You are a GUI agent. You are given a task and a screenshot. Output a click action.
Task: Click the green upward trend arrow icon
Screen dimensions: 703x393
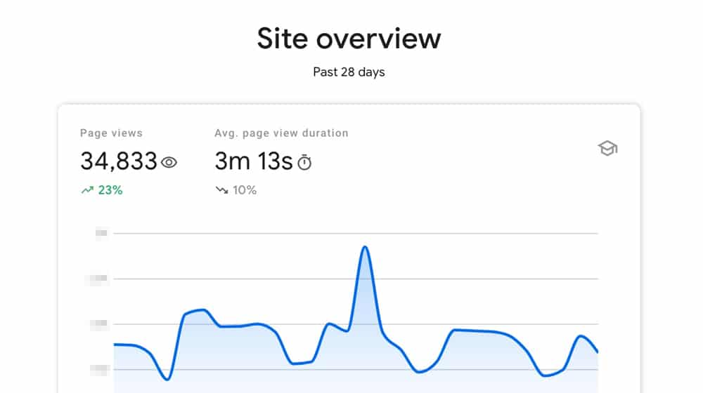[87, 189]
